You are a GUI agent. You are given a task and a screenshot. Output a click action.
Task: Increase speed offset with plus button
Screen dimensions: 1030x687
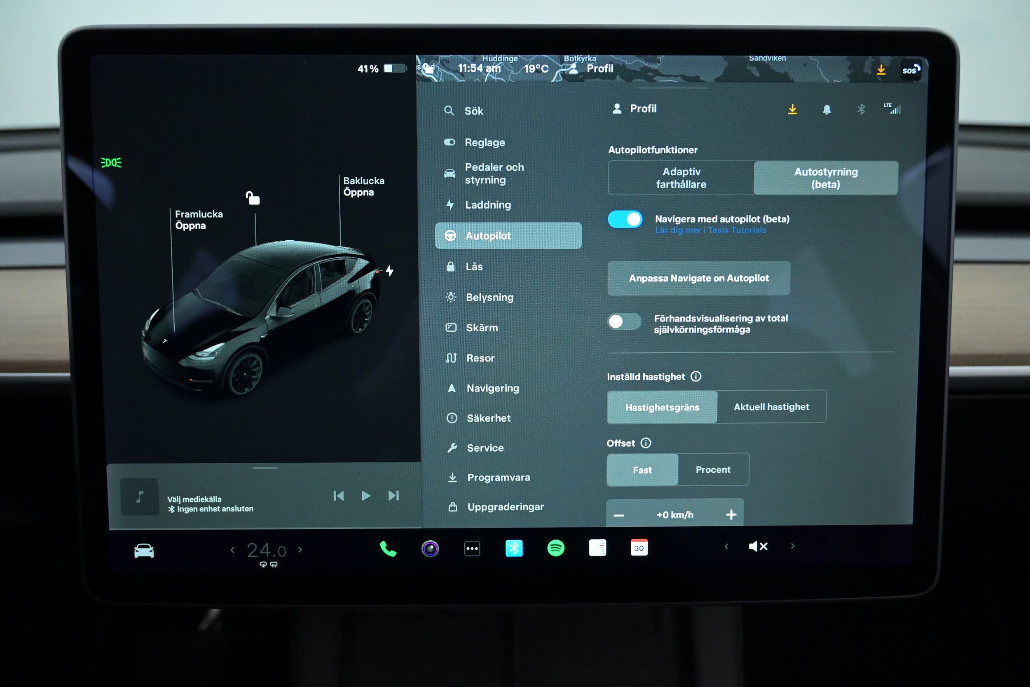tap(731, 514)
